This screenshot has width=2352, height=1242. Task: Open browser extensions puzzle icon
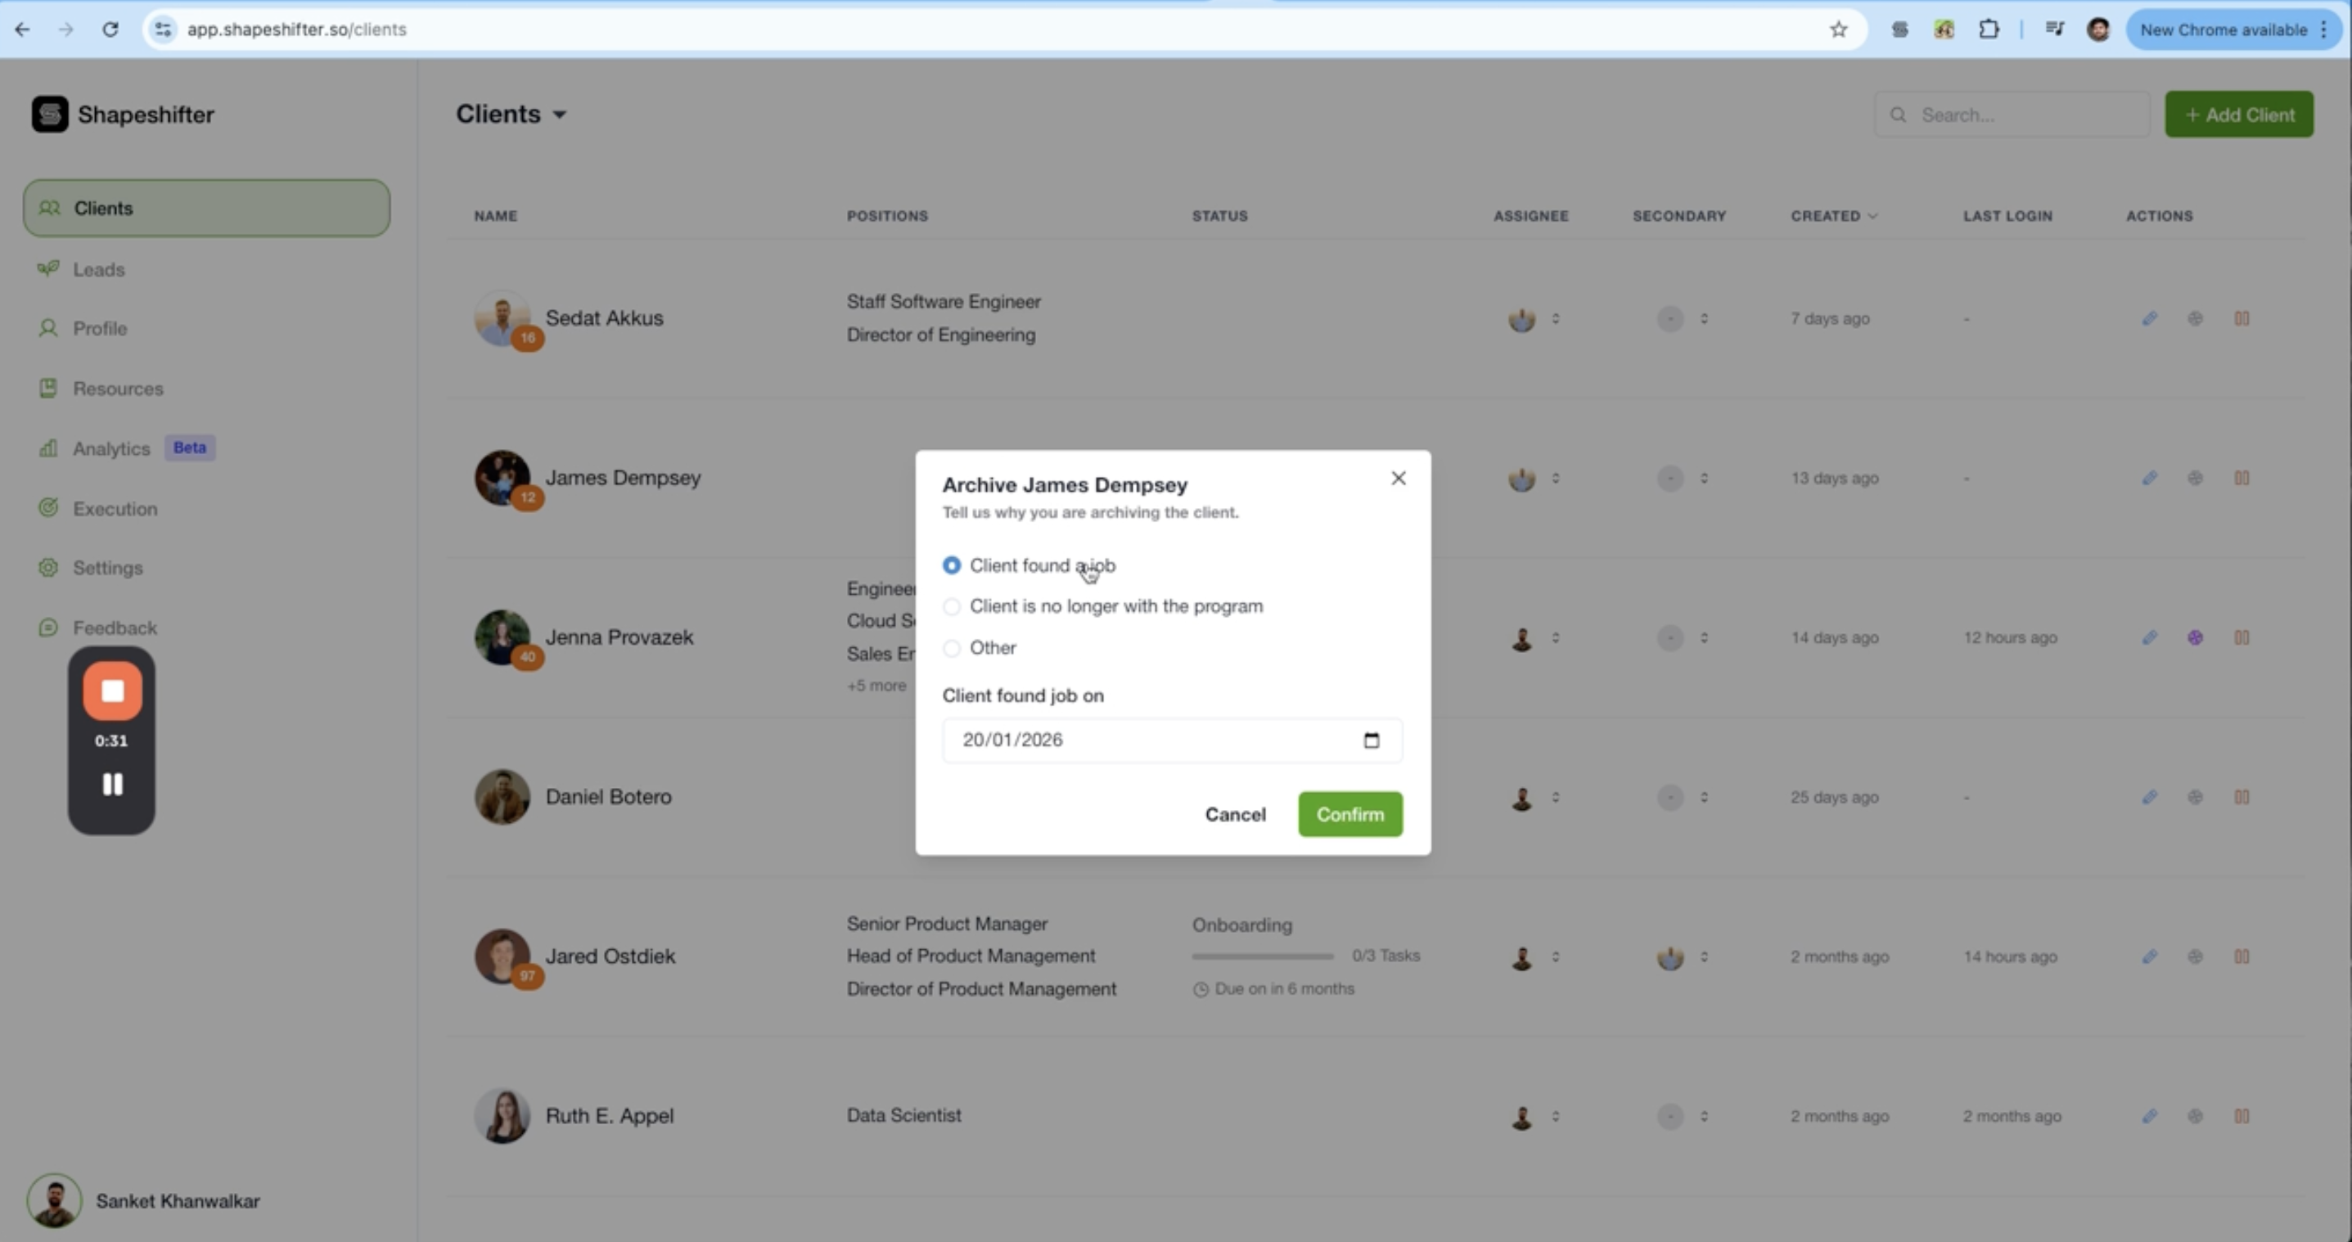pyautogui.click(x=1988, y=29)
